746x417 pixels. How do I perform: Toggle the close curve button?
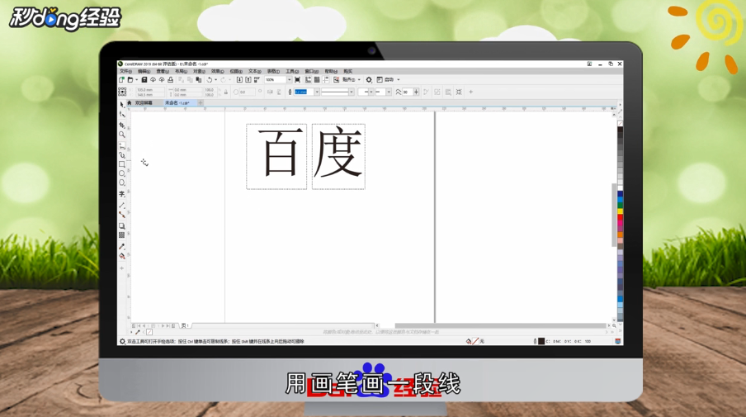pos(427,92)
